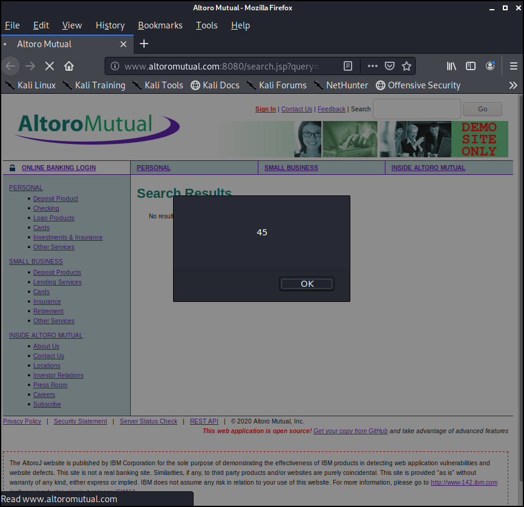Screen dimensions: 524x507
Task: Open the Edit menu
Action: [x=41, y=25]
